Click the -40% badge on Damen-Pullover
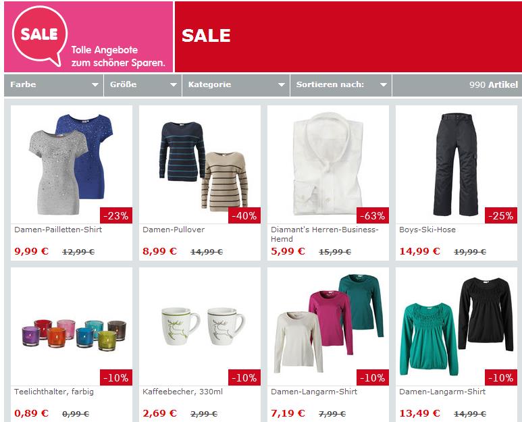 (x=244, y=215)
